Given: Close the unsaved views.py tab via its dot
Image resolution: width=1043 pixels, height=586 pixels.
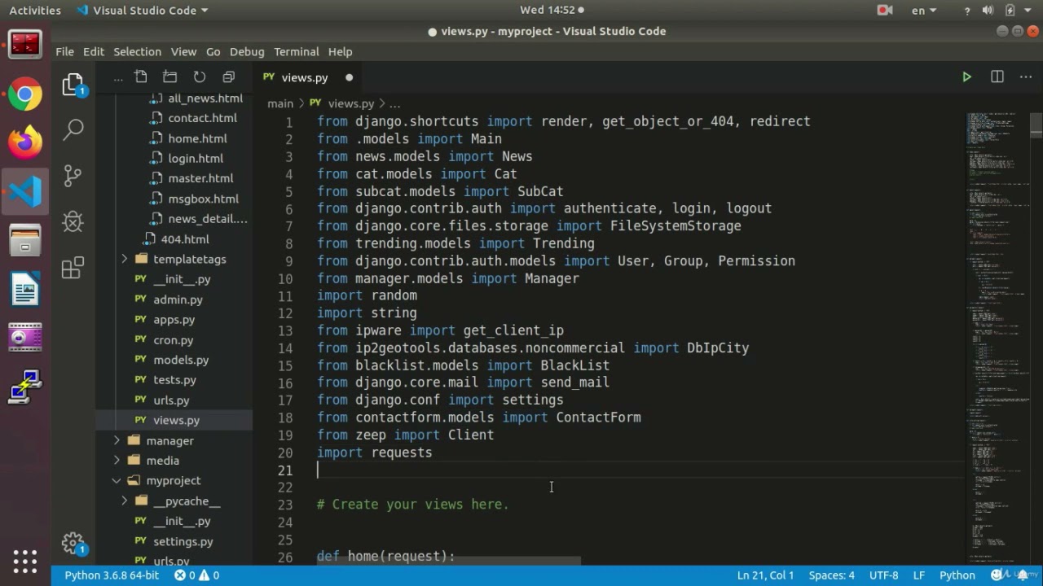Looking at the screenshot, I should click(x=349, y=77).
